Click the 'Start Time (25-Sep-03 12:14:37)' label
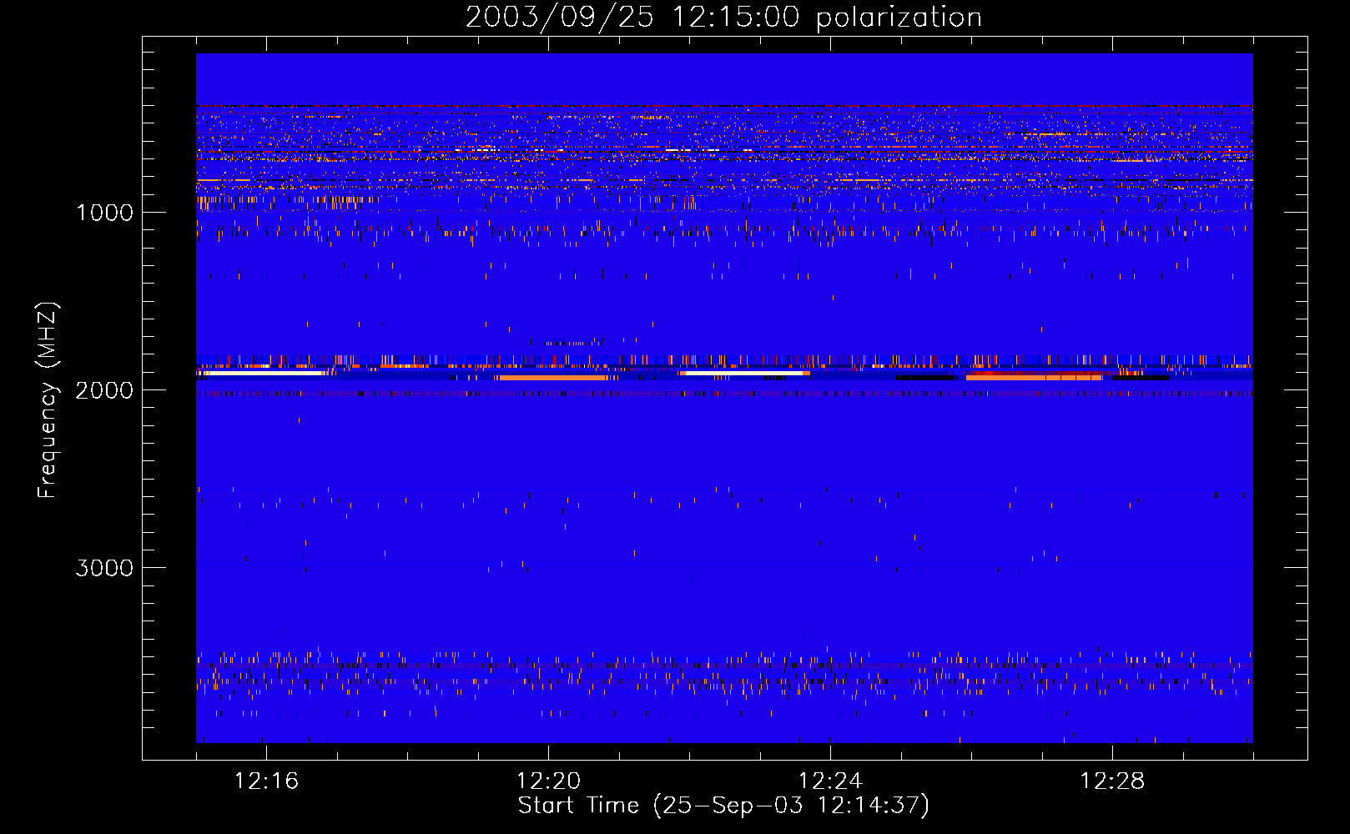 723,806
